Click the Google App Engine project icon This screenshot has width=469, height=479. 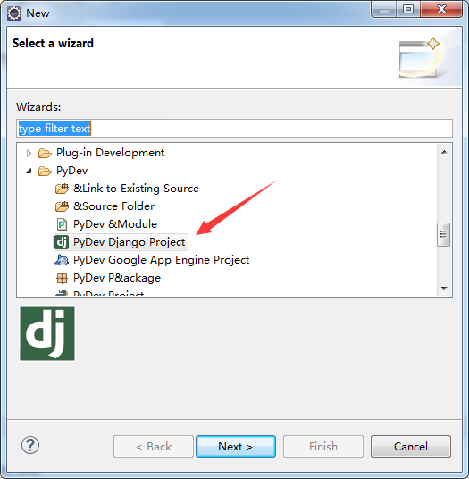(62, 260)
